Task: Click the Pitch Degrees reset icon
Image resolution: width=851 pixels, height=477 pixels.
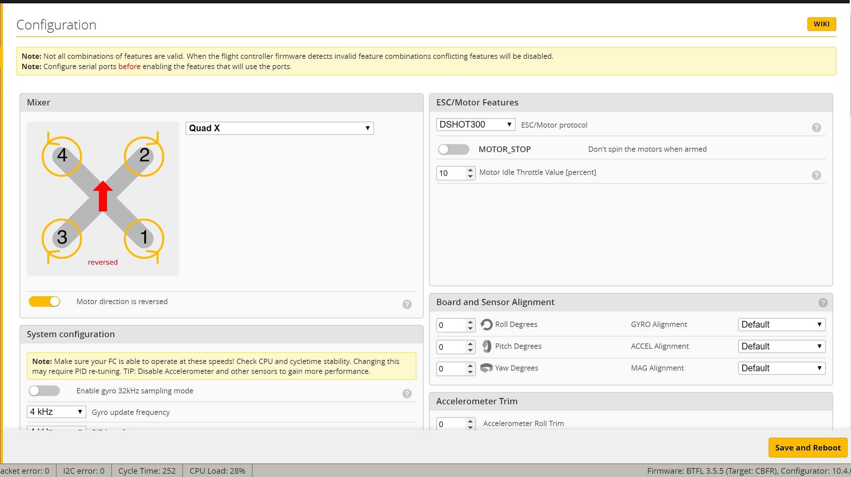Action: 486,346
